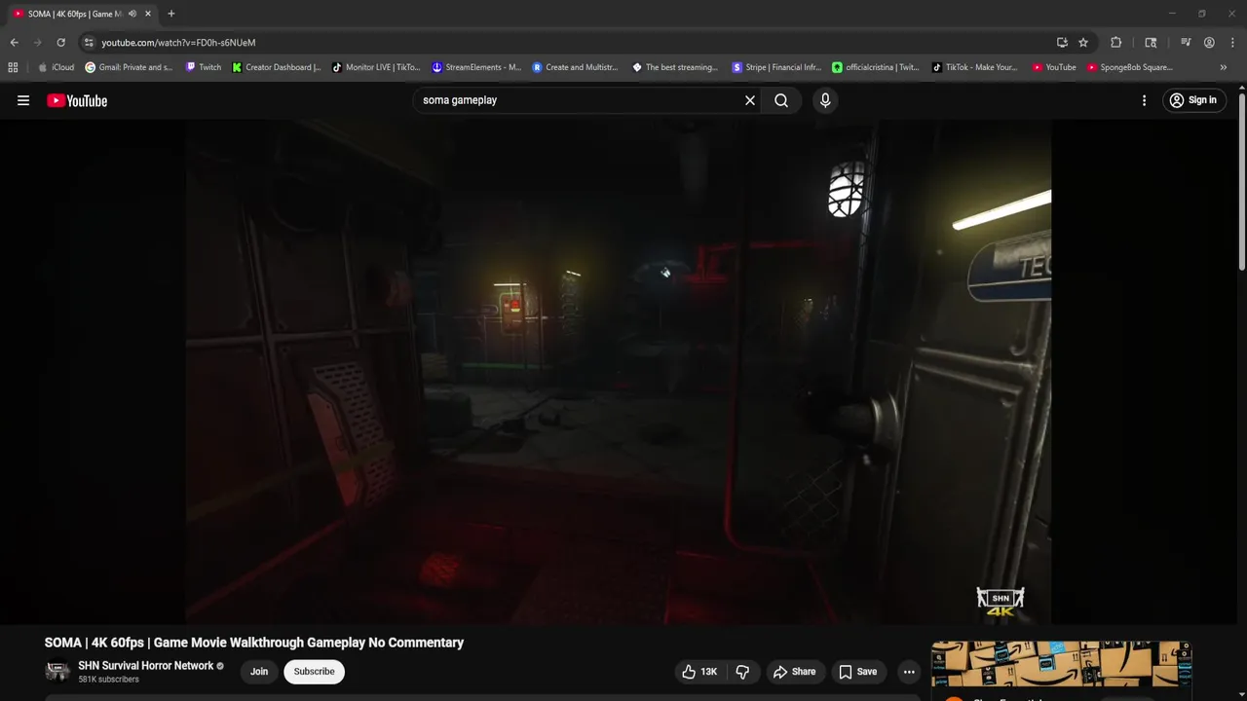1247x701 pixels.
Task: Open SHN Survival Horror Network channel name
Action: pos(146,666)
